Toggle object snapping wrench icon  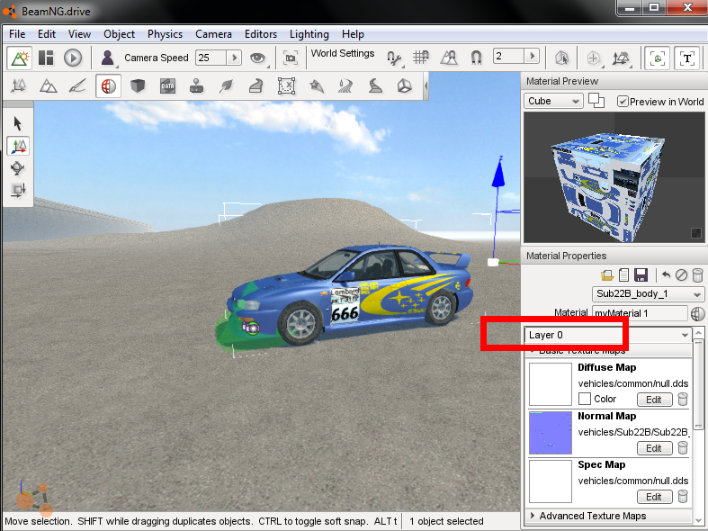tap(394, 58)
